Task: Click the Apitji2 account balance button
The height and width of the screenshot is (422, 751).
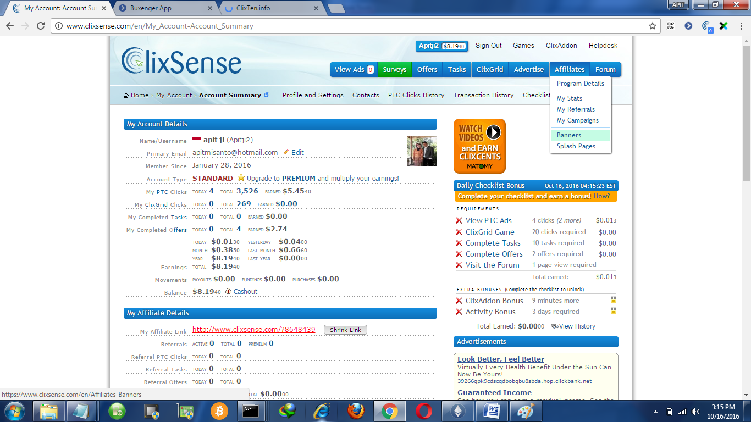Action: click(442, 46)
